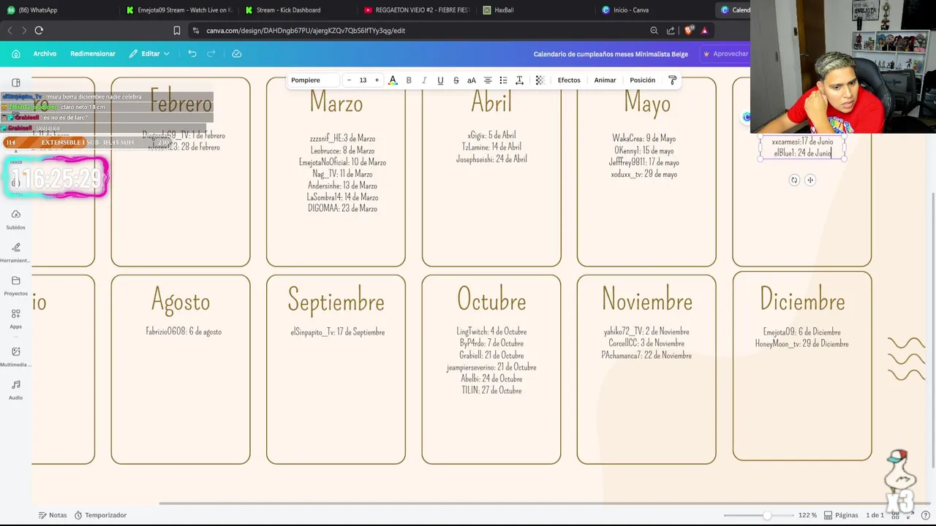Toggle uppercase aA formatting
Screen dimensions: 936x526
(x=472, y=80)
